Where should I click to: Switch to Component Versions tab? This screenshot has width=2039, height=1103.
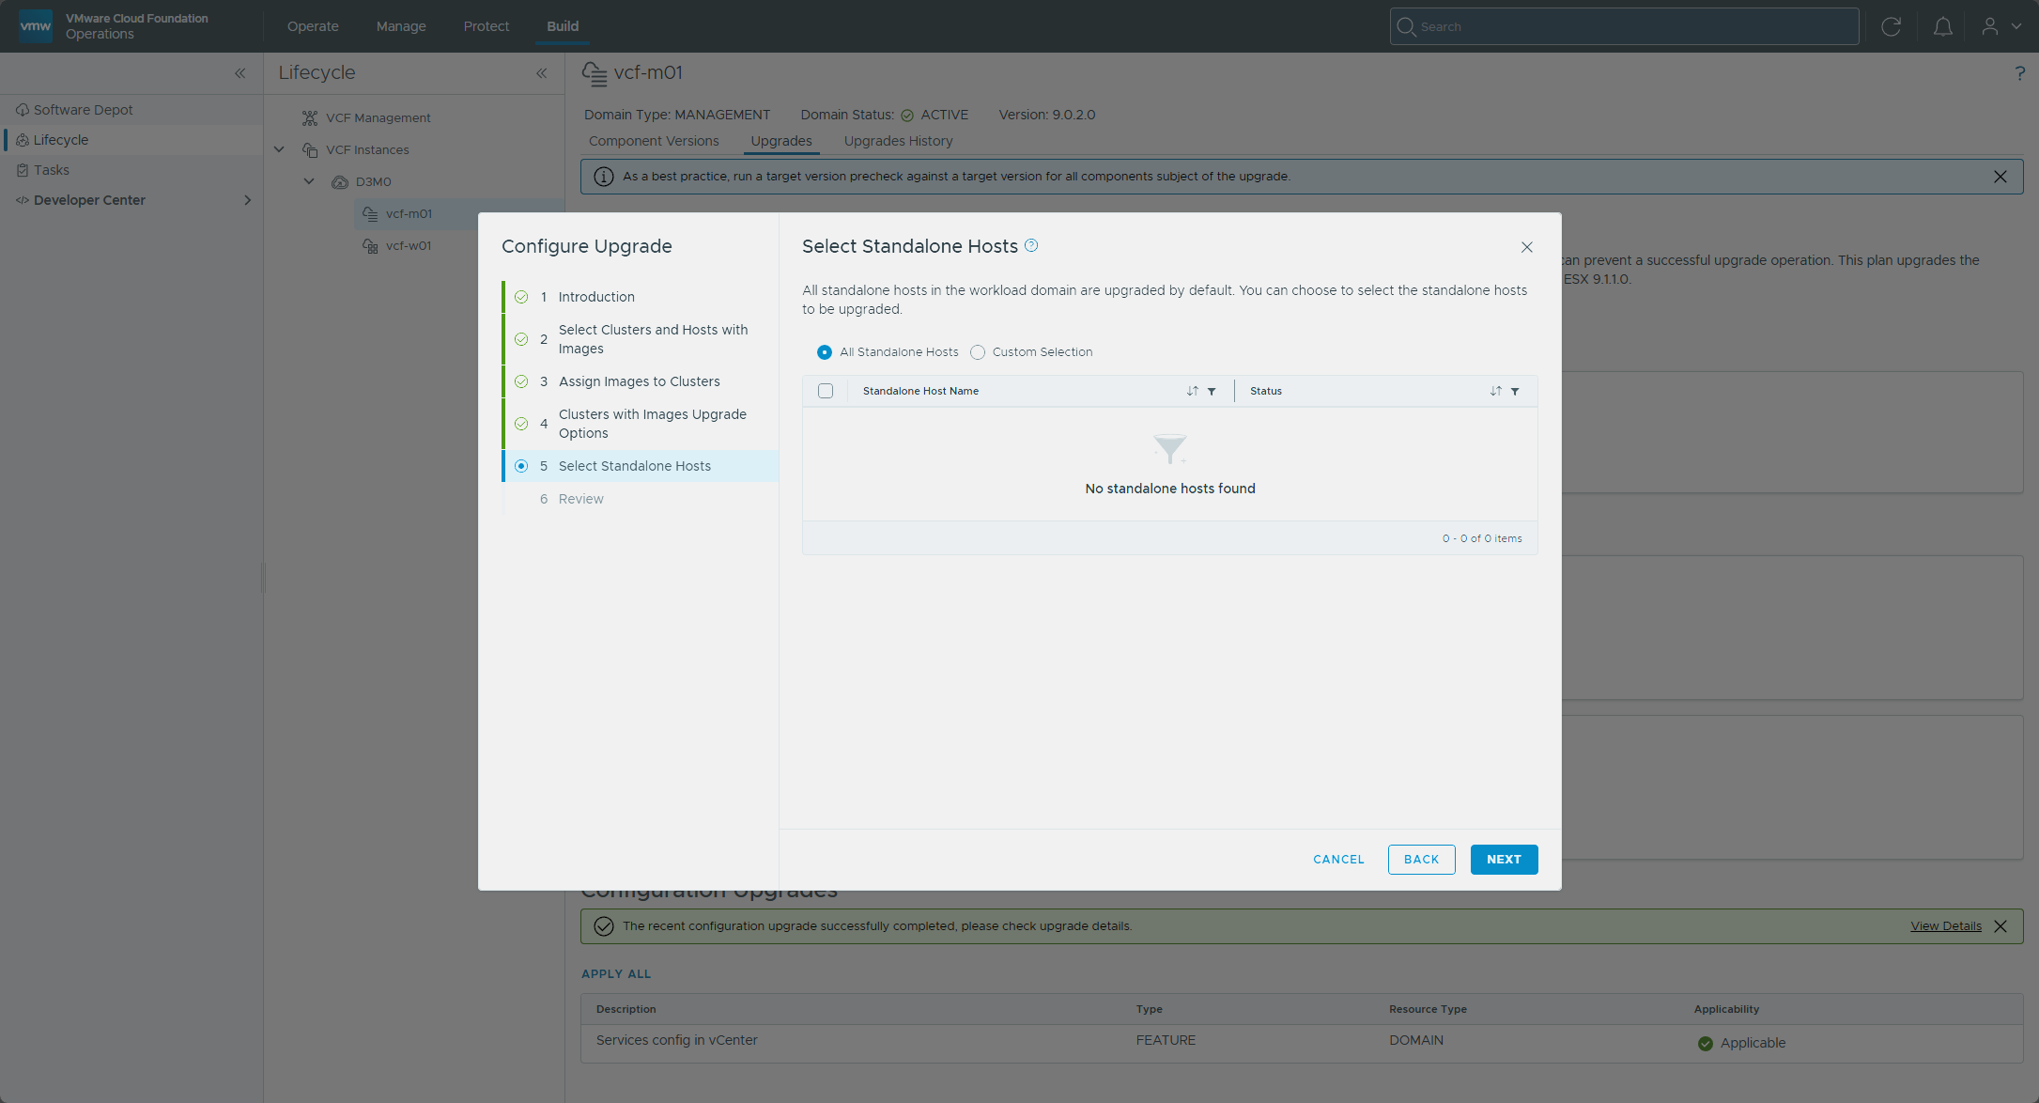(x=654, y=141)
